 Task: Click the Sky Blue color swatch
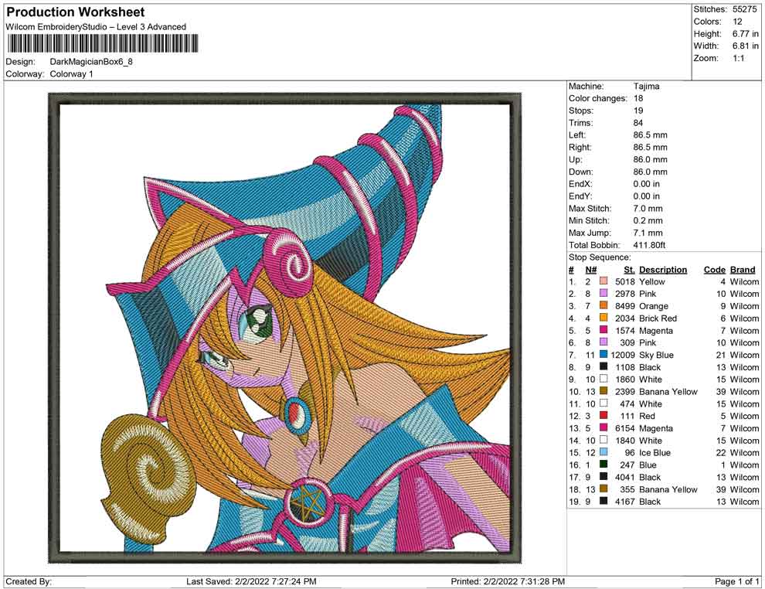[603, 355]
